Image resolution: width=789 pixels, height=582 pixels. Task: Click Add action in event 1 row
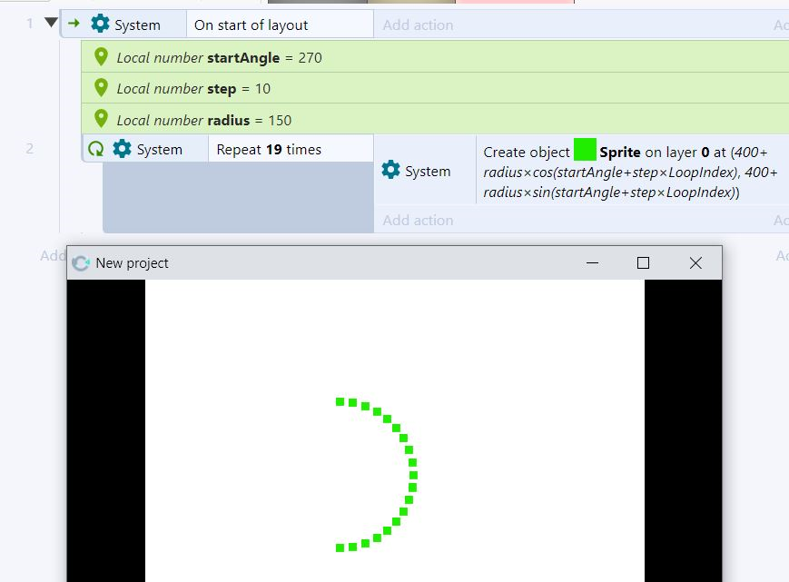tap(418, 25)
